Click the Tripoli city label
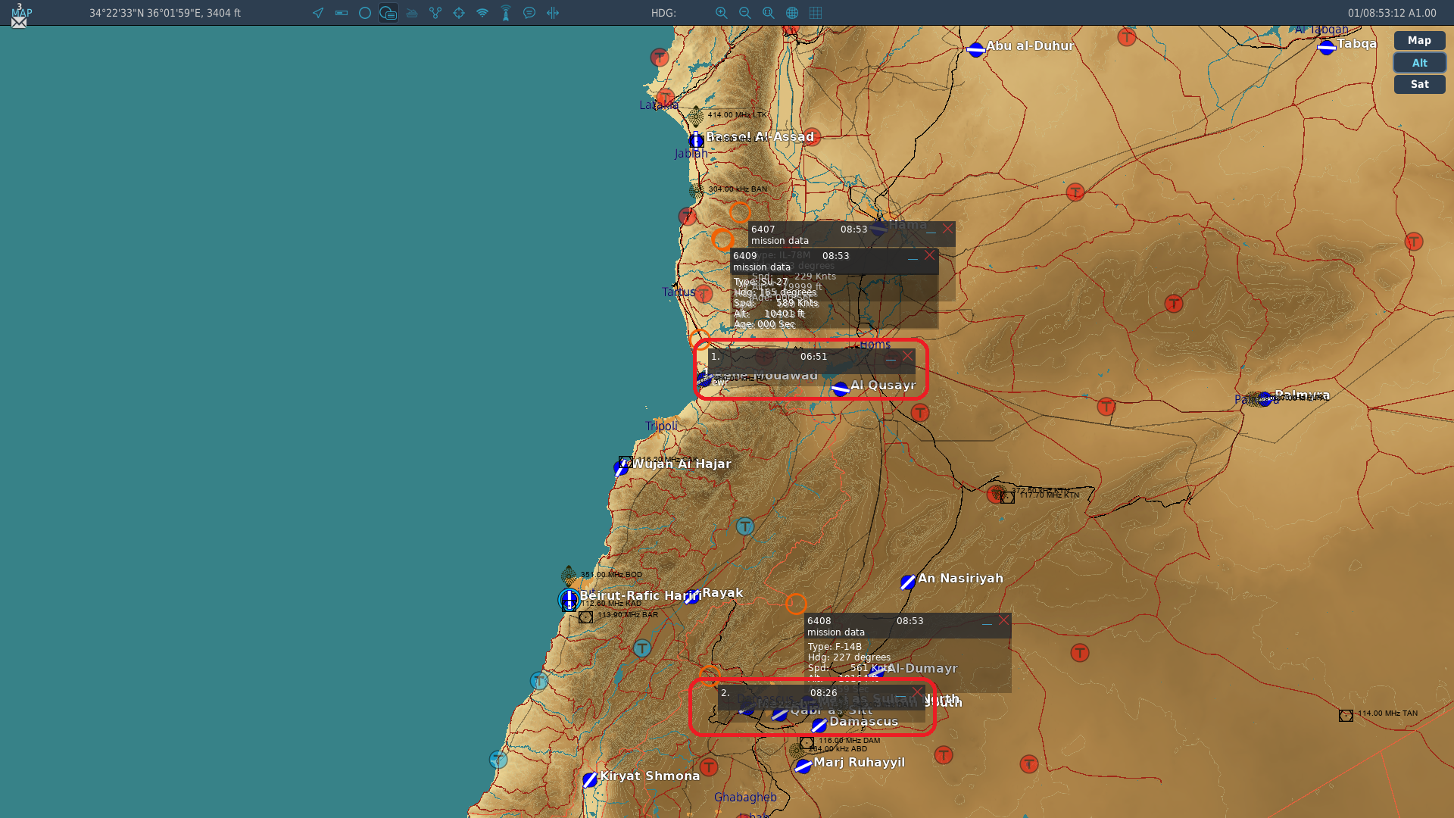The image size is (1454, 818). (x=661, y=426)
